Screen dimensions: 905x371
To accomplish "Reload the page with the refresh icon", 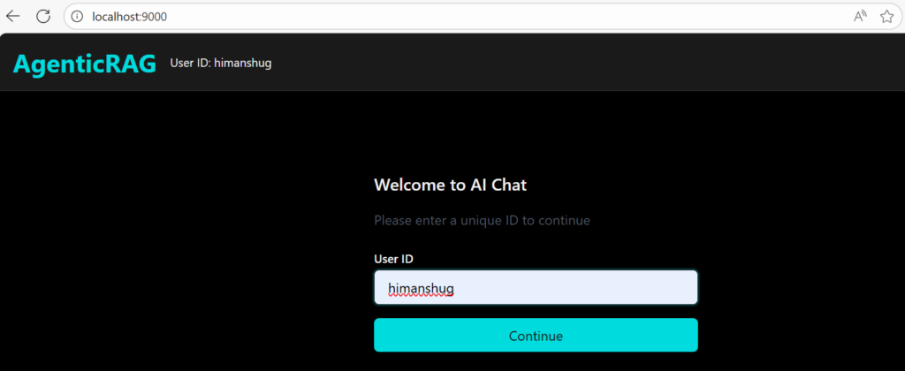I will click(43, 16).
